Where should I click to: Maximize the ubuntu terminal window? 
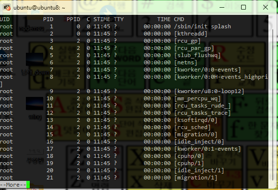[x=243, y=7]
